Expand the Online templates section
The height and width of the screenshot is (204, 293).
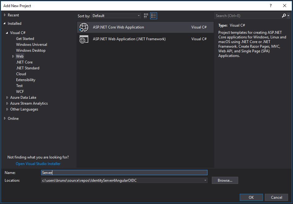tap(4, 118)
